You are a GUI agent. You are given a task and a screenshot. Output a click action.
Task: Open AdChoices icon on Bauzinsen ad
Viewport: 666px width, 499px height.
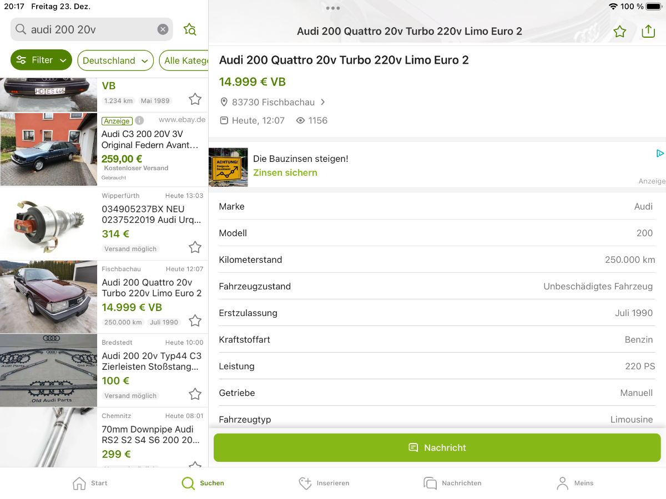coord(659,154)
